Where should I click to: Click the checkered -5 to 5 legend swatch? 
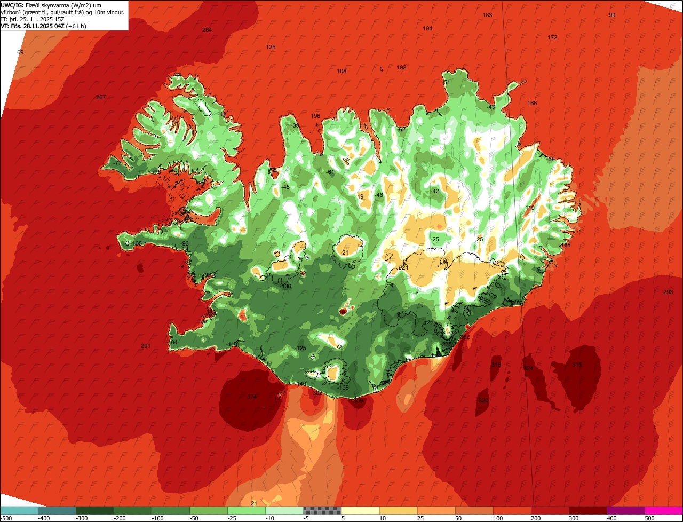(x=322, y=510)
